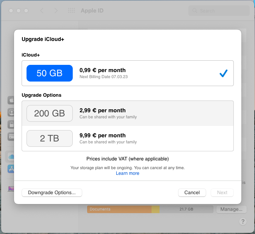Image resolution: width=255 pixels, height=234 pixels.
Task: Select the 50 GB storage plan badge
Action: (50, 73)
